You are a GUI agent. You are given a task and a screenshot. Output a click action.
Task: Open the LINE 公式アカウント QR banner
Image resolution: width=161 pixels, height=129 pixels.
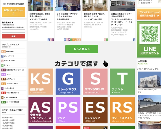coord(149,39)
